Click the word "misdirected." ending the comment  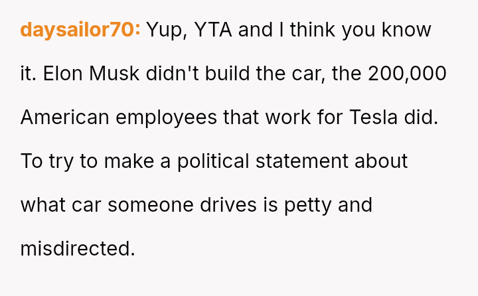point(78,249)
